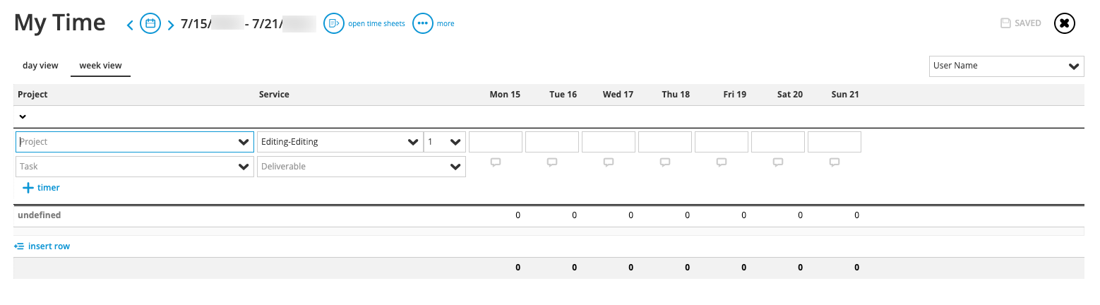
Task: Expand the Project dropdown
Action: coord(135,142)
